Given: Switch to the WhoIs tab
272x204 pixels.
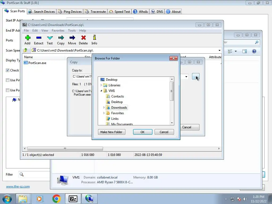Looking at the screenshot, I should [x=141, y=12].
